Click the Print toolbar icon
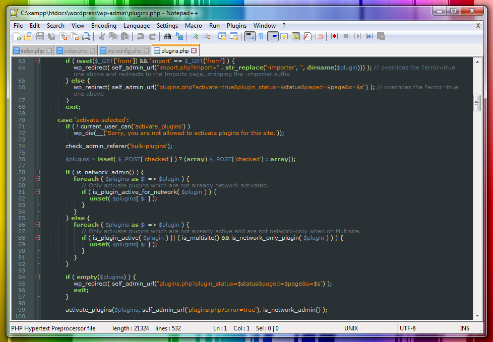 pyautogui.click(x=87, y=36)
